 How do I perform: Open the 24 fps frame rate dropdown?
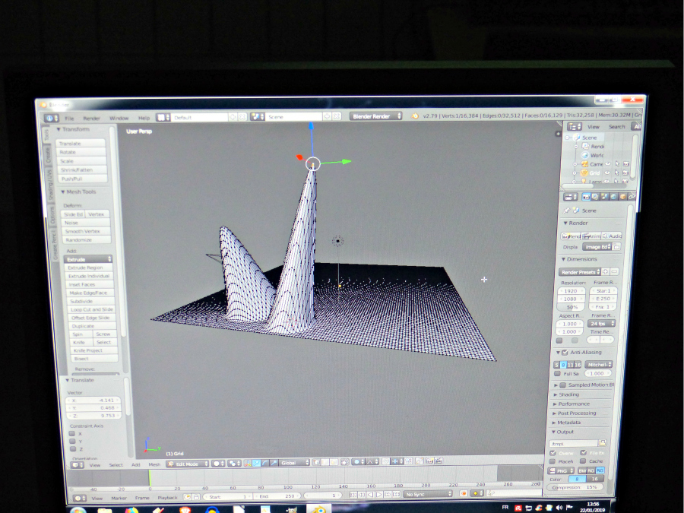600,323
